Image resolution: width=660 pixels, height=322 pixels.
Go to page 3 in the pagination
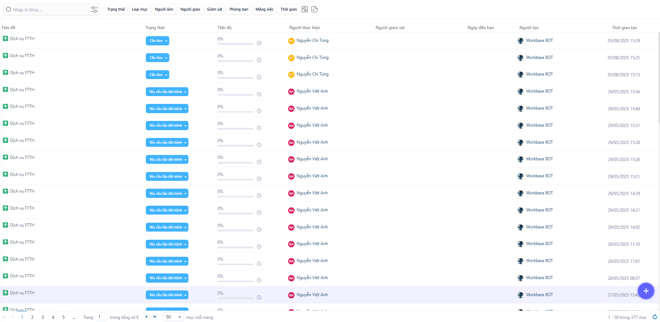coord(43,317)
